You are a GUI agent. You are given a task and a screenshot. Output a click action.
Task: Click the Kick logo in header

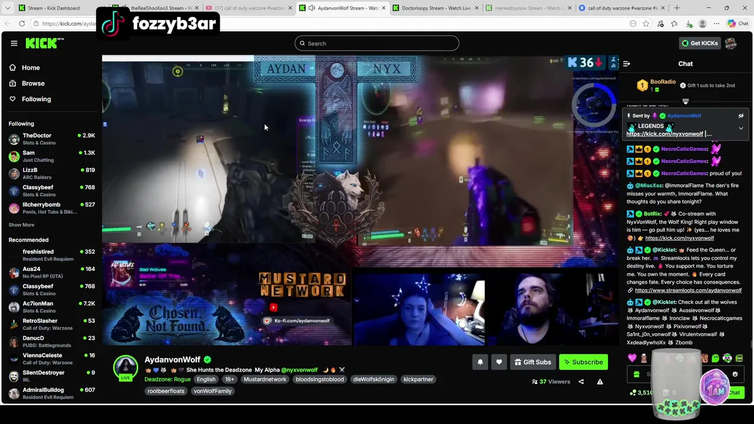coord(44,43)
